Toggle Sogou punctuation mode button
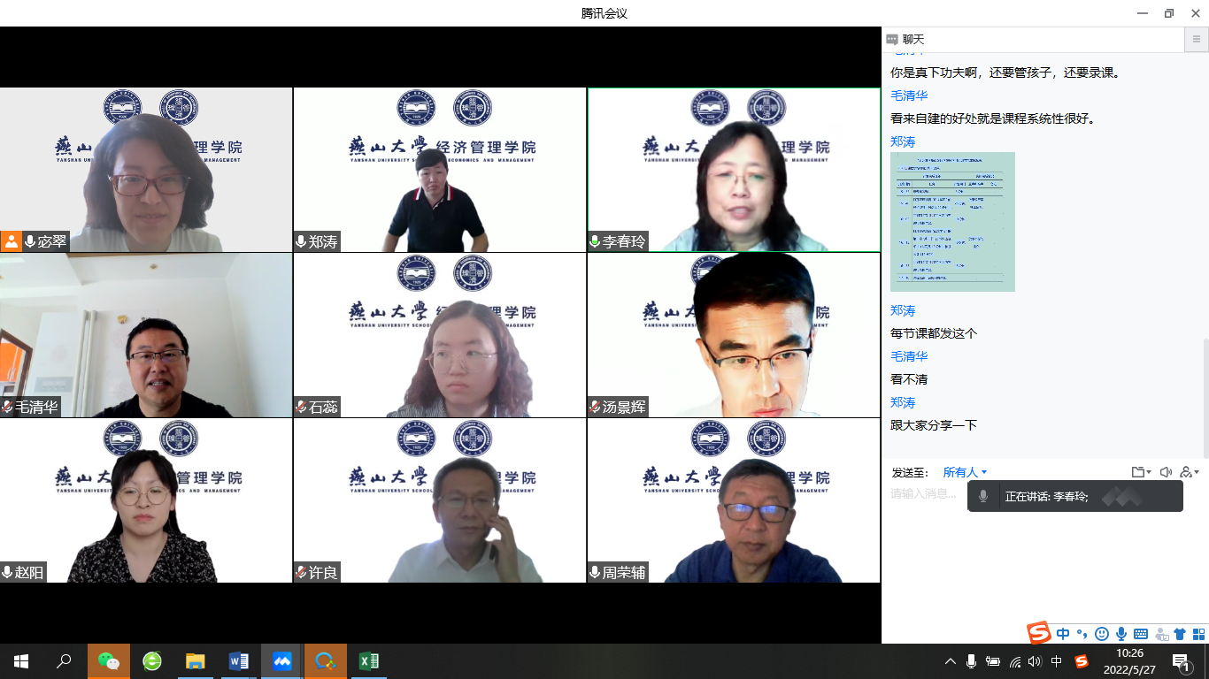The height and width of the screenshot is (679, 1209). coord(1082,634)
